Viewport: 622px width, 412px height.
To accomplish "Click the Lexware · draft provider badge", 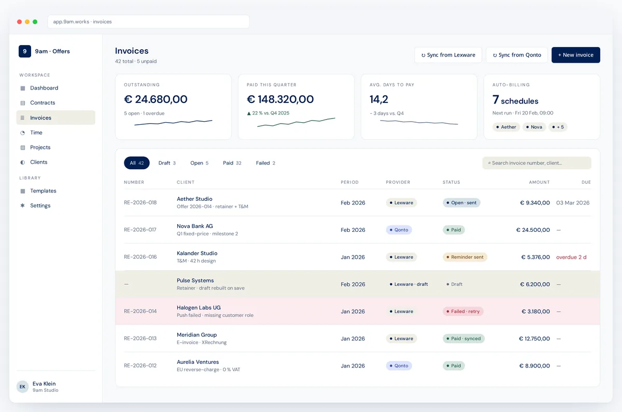I will [x=409, y=284].
